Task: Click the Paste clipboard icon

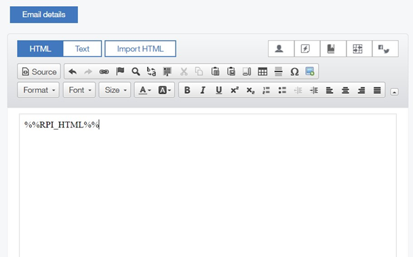Action: [215, 71]
